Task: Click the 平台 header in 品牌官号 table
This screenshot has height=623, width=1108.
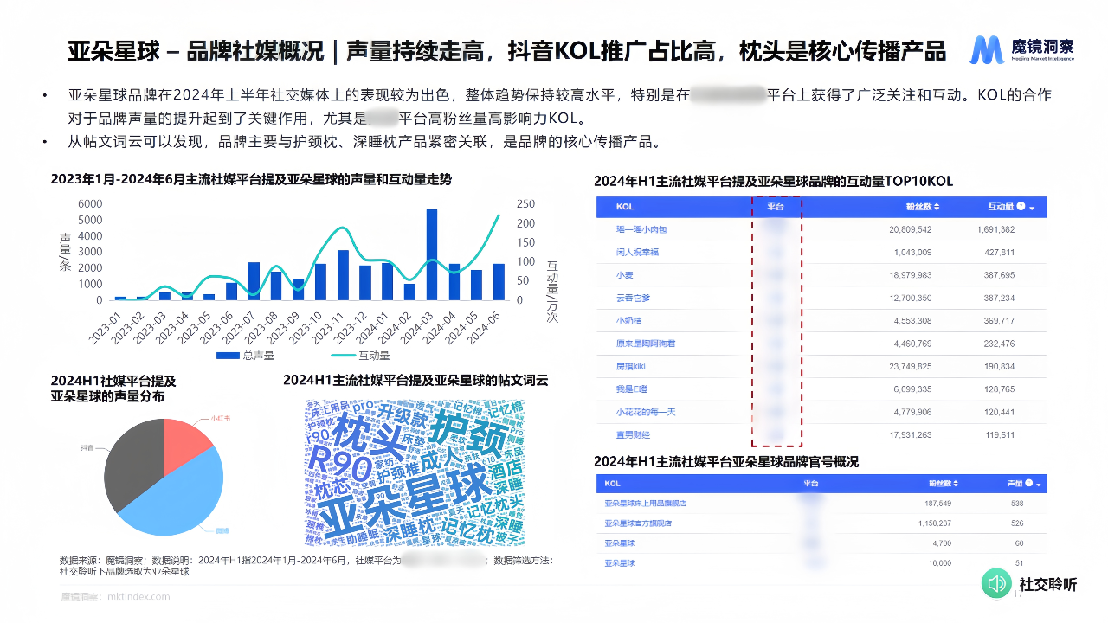Action: pyautogui.click(x=811, y=485)
